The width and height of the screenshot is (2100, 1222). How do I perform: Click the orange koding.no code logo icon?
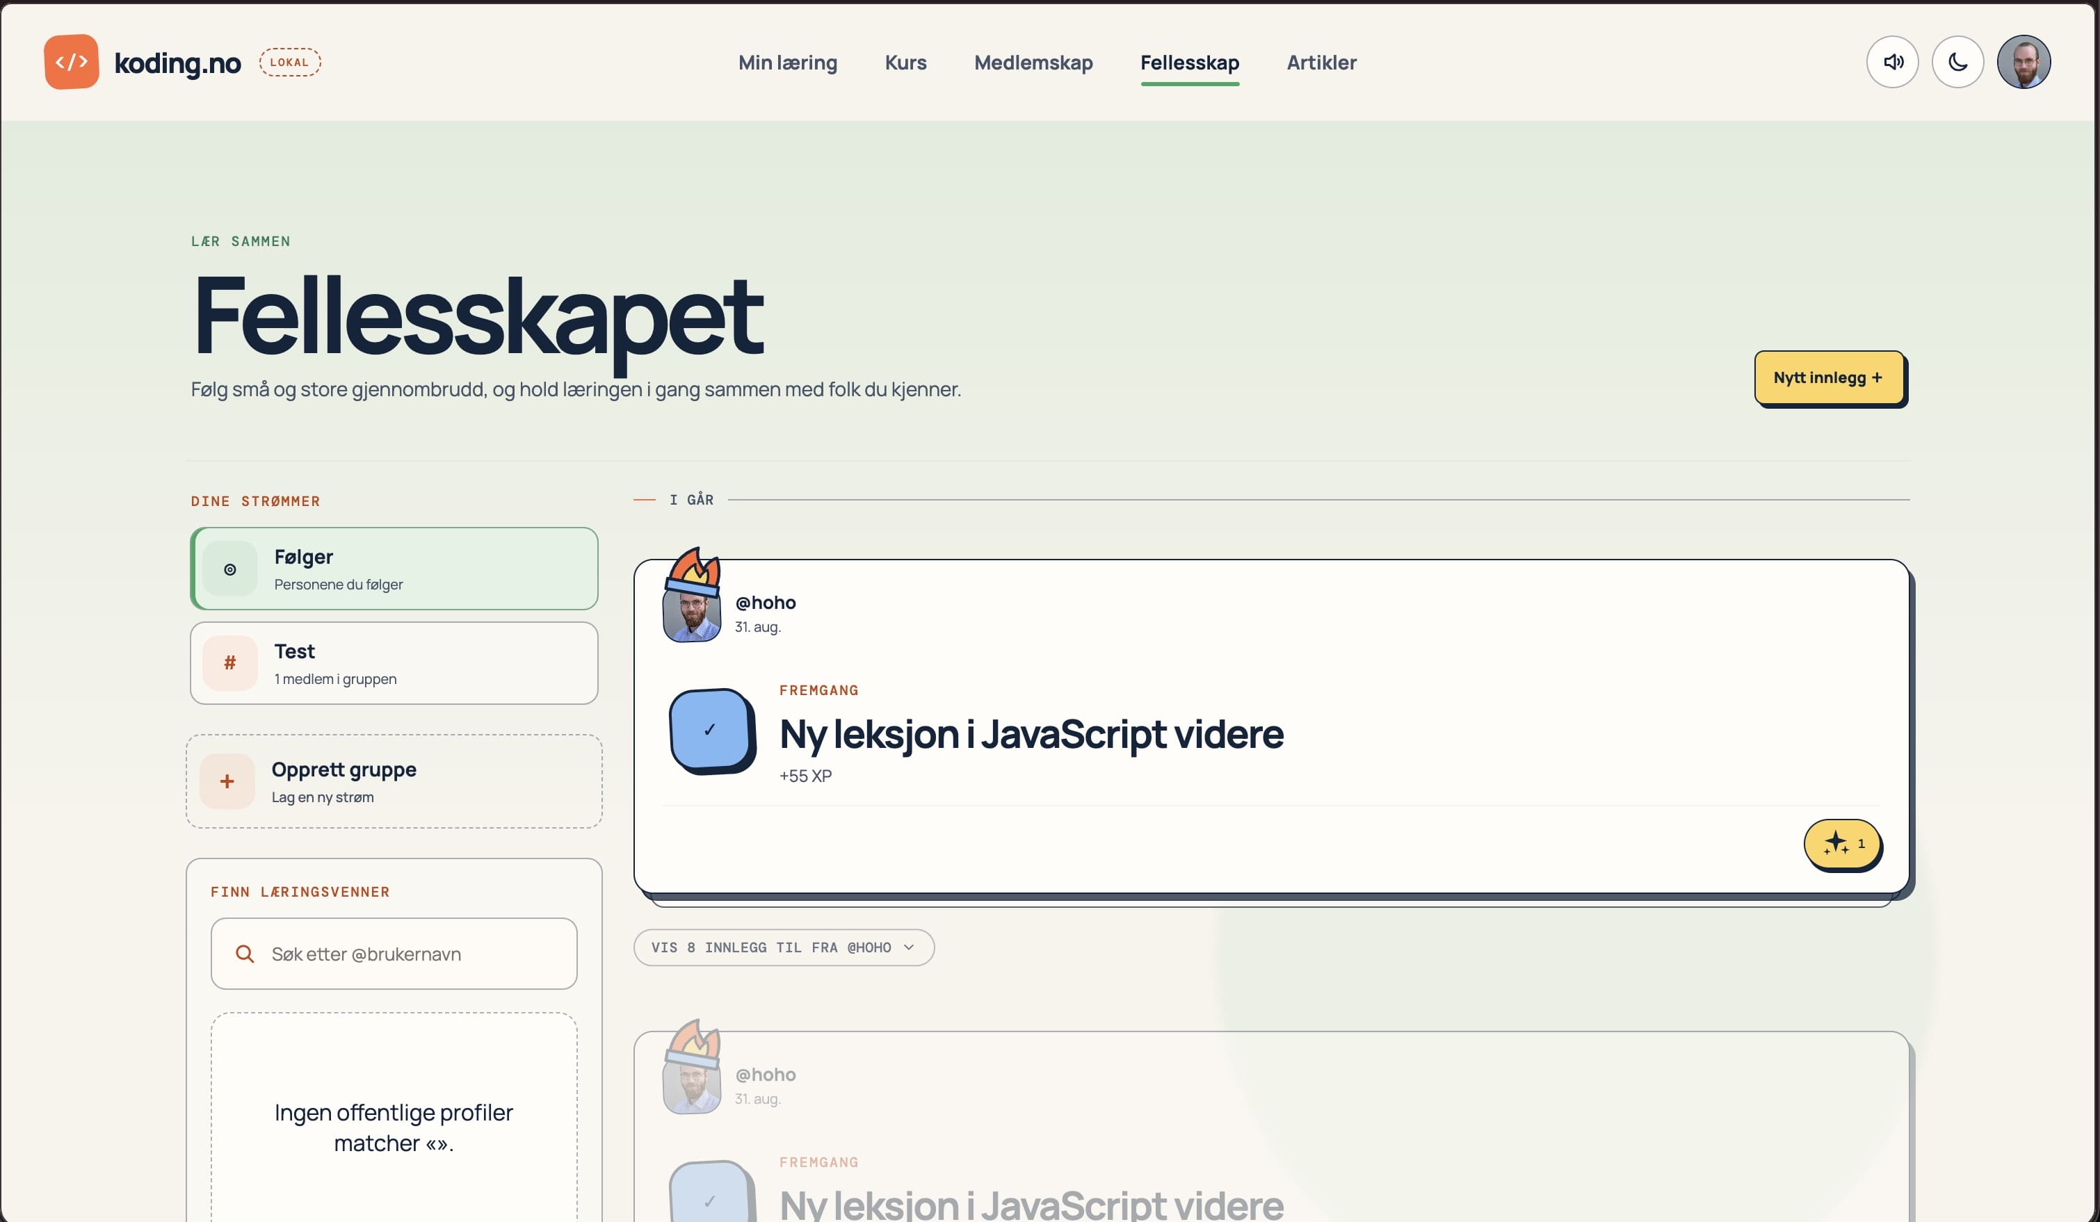[71, 62]
